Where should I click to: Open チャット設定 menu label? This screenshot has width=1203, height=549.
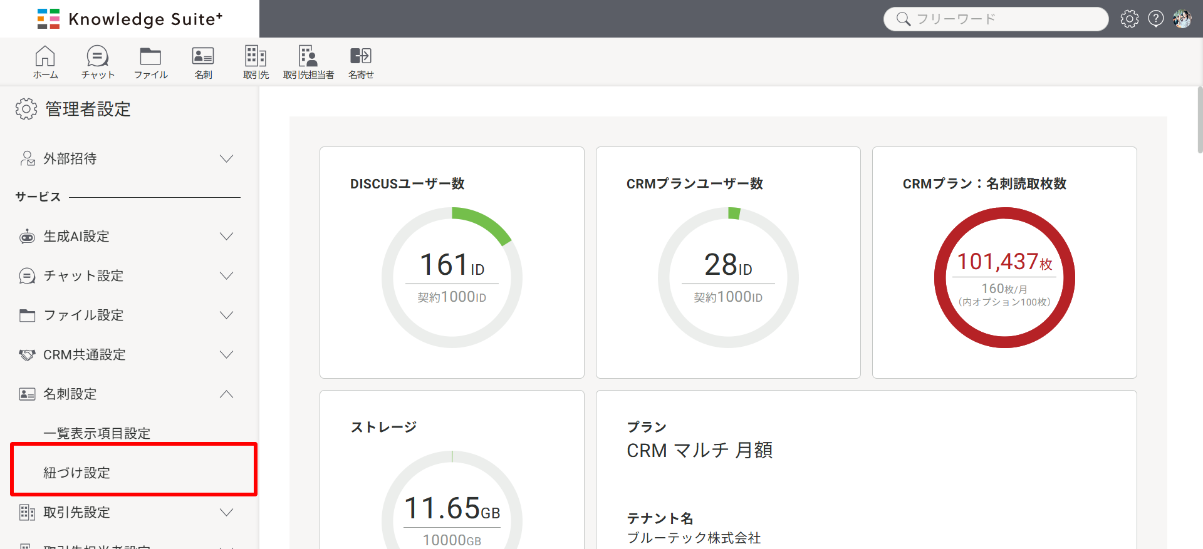(x=83, y=276)
